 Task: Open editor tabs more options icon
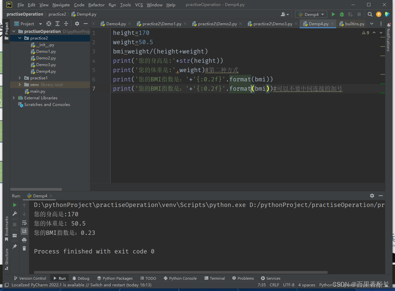point(381,24)
